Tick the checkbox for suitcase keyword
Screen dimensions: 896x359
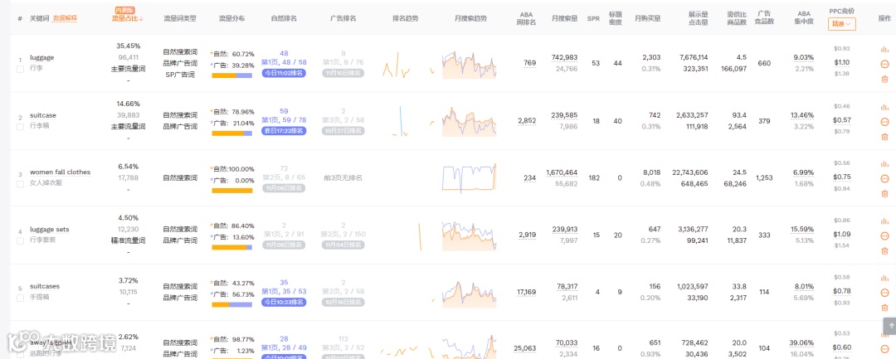pos(20,126)
